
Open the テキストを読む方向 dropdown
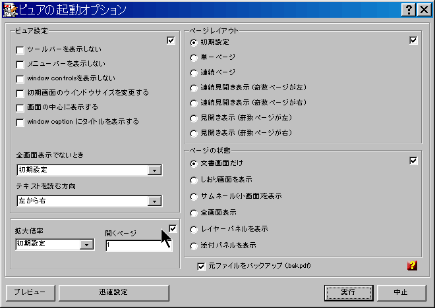[154, 201]
